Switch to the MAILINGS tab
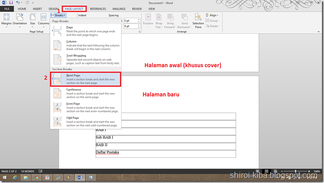Screen dimensions: 324x183 point(119,9)
